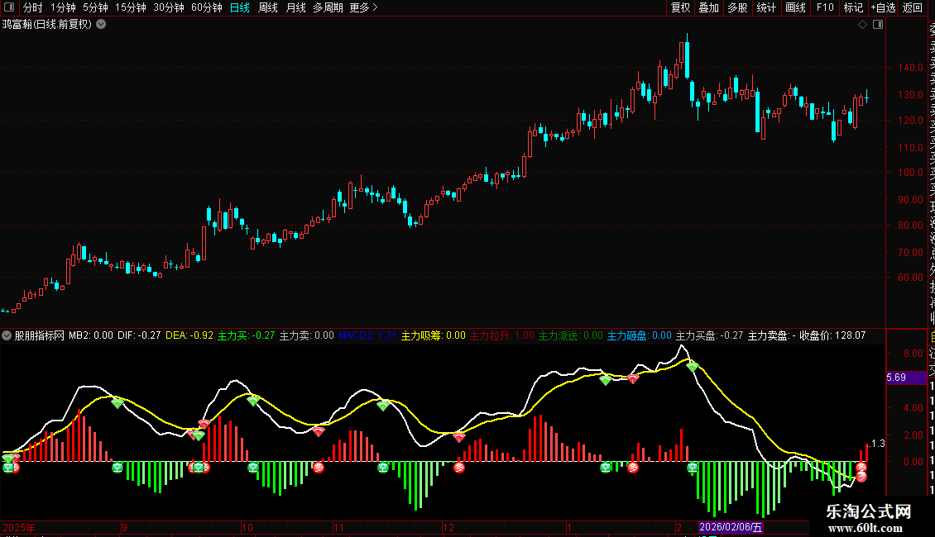Select the 1分钟 period tab

63,7
